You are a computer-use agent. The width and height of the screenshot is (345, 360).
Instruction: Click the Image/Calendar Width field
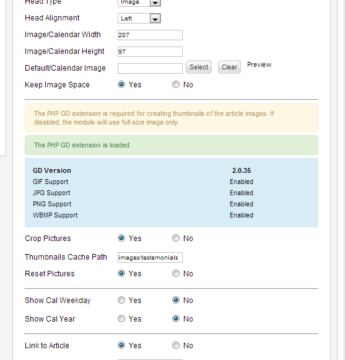150,35
